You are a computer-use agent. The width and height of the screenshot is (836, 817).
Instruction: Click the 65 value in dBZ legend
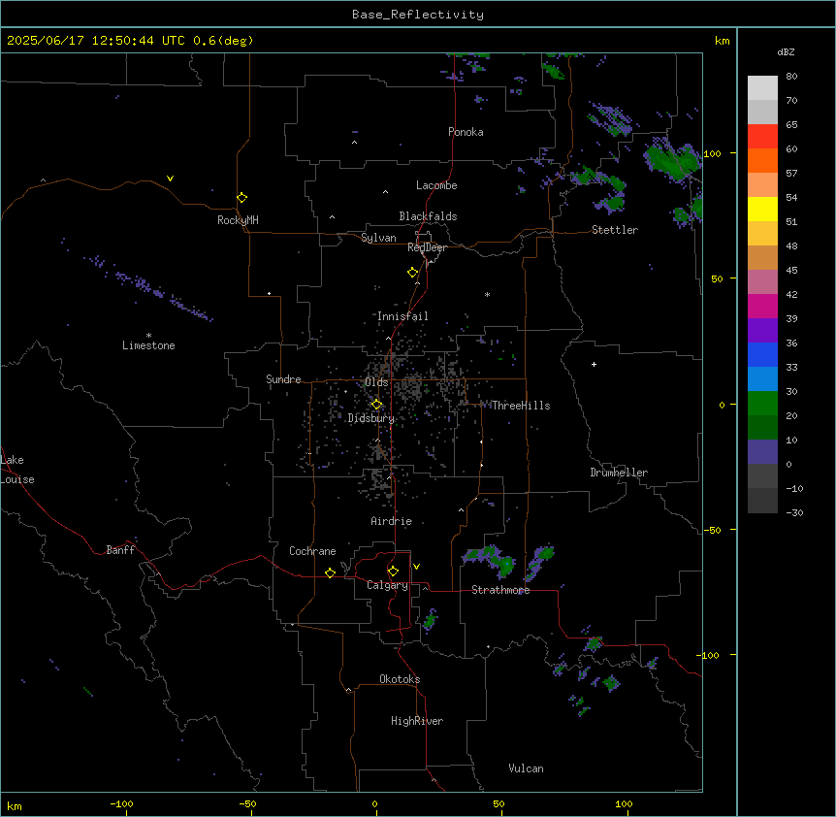coord(791,125)
